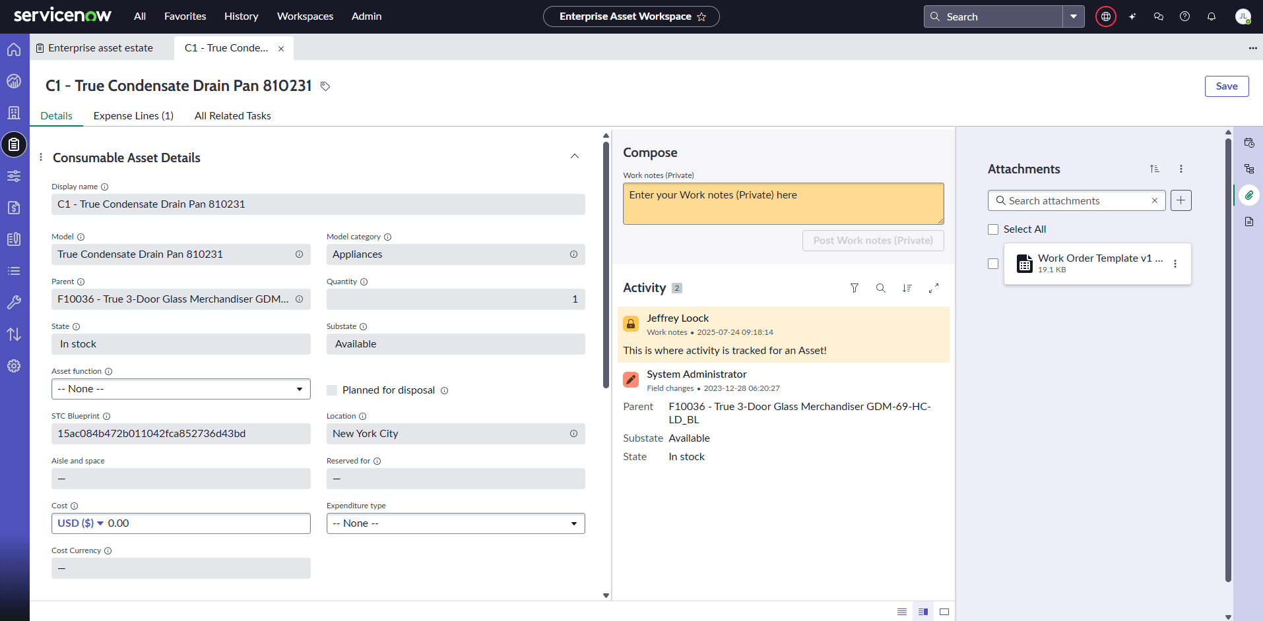Add a tag with the tag icon

point(325,86)
